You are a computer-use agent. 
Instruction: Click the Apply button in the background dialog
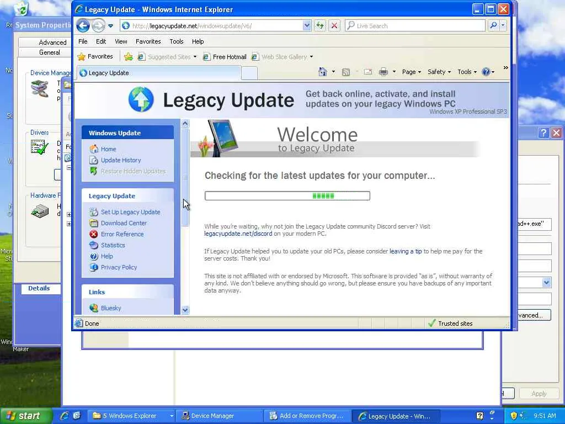coord(539,394)
